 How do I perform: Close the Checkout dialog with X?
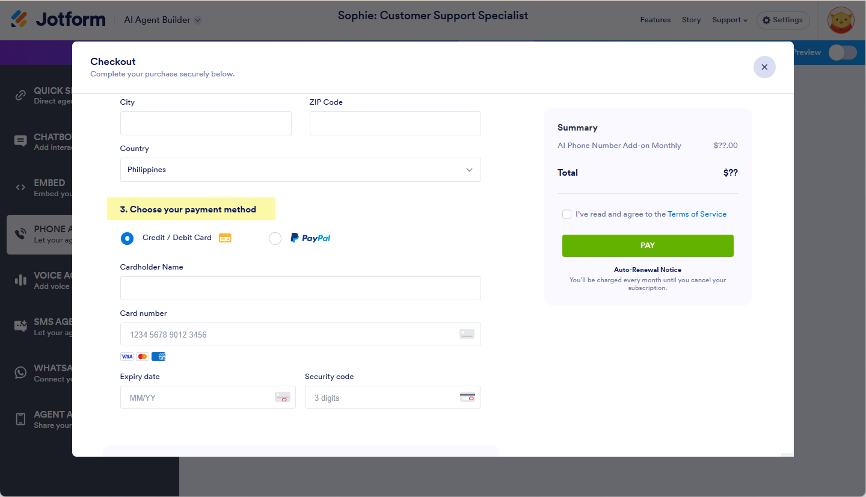point(764,67)
